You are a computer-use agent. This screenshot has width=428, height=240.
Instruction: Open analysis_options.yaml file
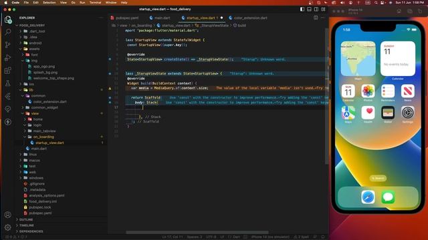46,195
